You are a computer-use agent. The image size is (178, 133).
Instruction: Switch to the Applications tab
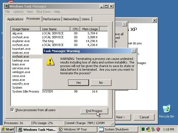(15, 19)
